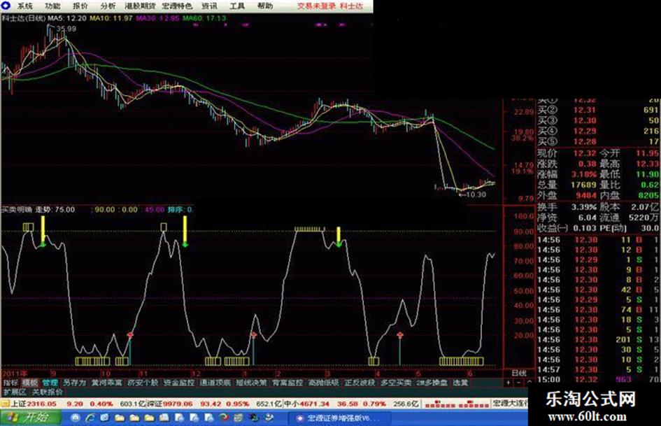The height and width of the screenshot is (426, 661).
Task: Launch Internet Explorer from quick launch
Action: [x=90, y=418]
